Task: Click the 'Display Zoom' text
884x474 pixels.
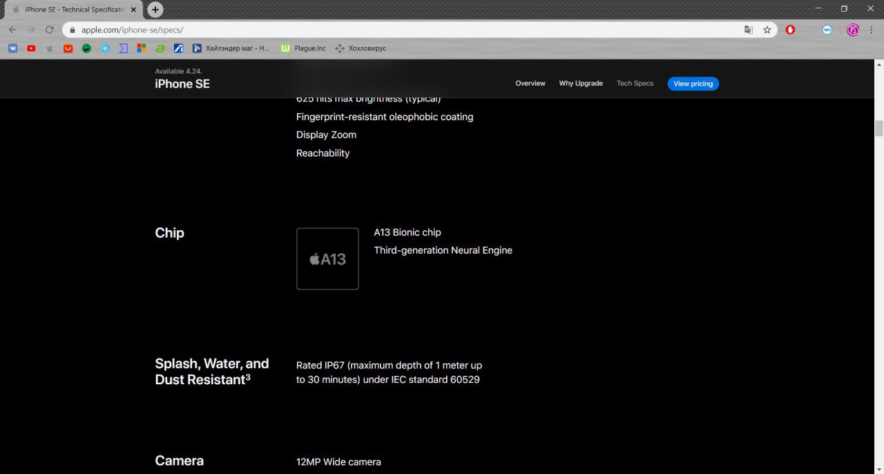Action: 326,135
